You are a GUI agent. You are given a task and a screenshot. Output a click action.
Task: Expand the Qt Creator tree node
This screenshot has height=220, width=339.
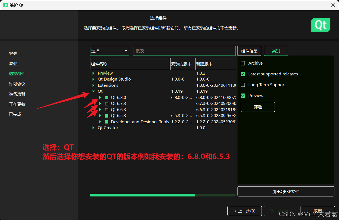coord(93,128)
